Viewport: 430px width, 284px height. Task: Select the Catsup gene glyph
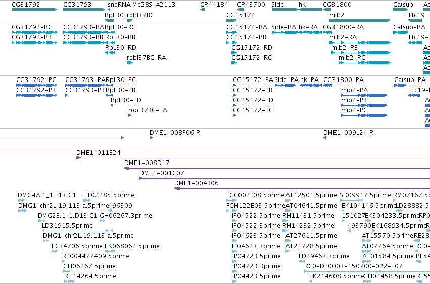(x=401, y=10)
